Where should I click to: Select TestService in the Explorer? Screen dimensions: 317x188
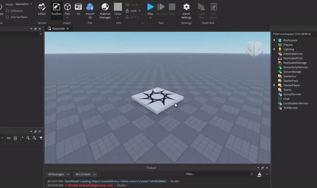click(x=290, y=108)
